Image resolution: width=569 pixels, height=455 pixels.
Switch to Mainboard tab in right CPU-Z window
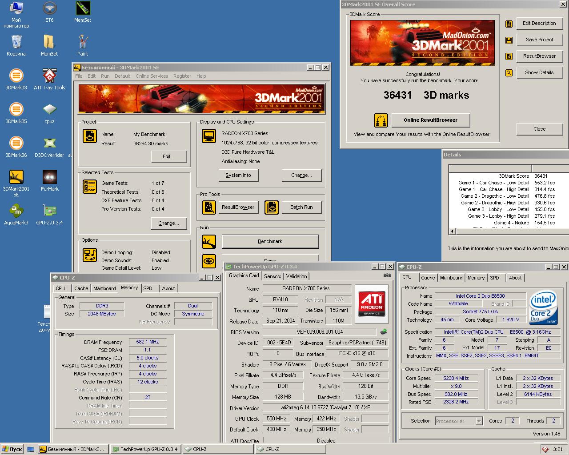[451, 278]
